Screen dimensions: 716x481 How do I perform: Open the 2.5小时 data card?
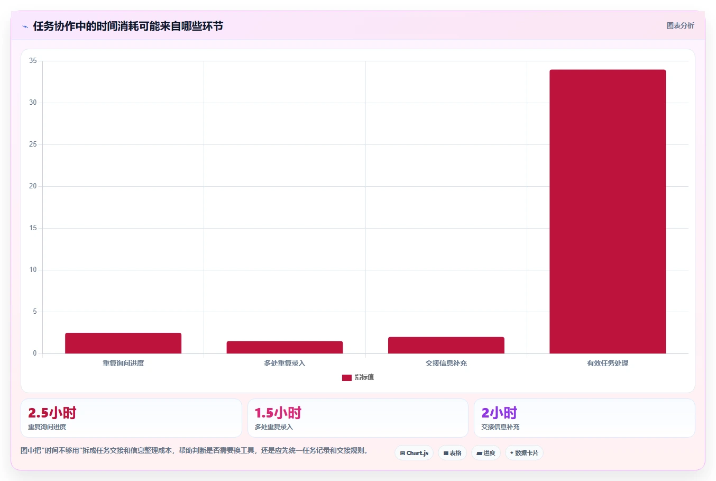(131, 418)
